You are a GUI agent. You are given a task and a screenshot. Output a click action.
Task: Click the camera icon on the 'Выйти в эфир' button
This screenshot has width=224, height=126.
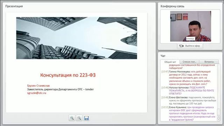181,46
